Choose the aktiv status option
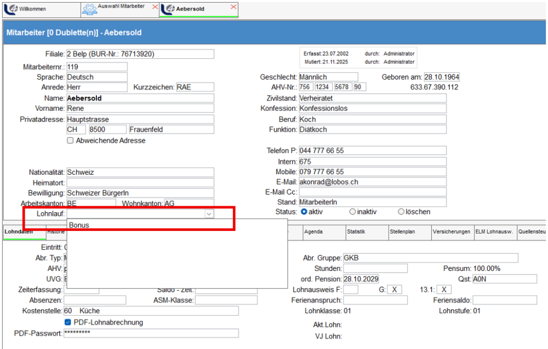The image size is (548, 349). tap(304, 212)
